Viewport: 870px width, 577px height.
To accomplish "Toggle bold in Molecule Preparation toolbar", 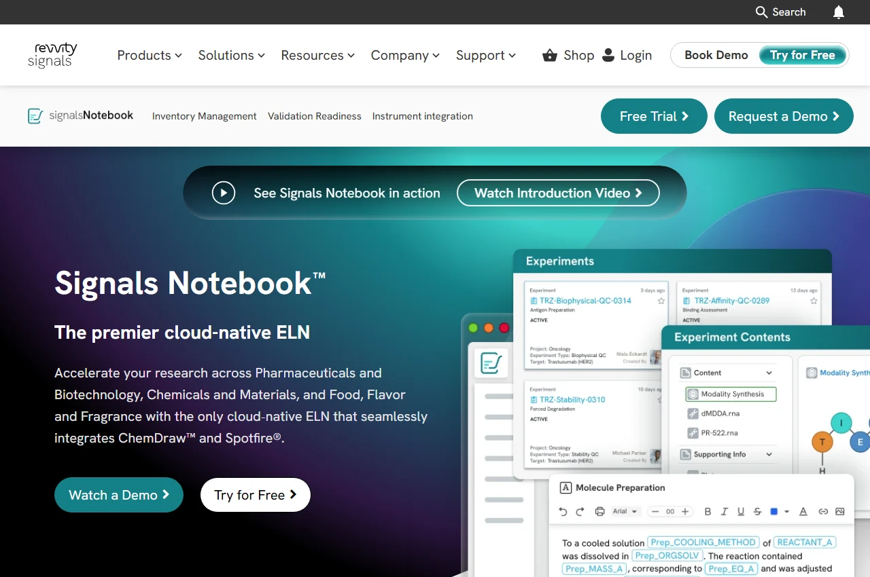I will (708, 512).
